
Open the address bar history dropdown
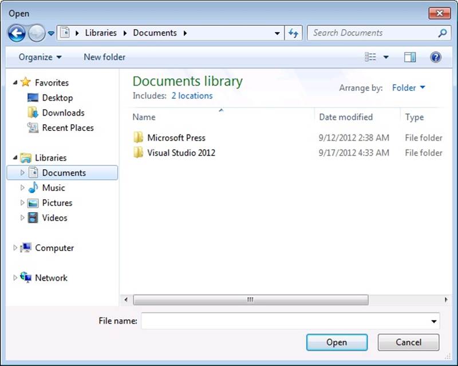pos(277,33)
